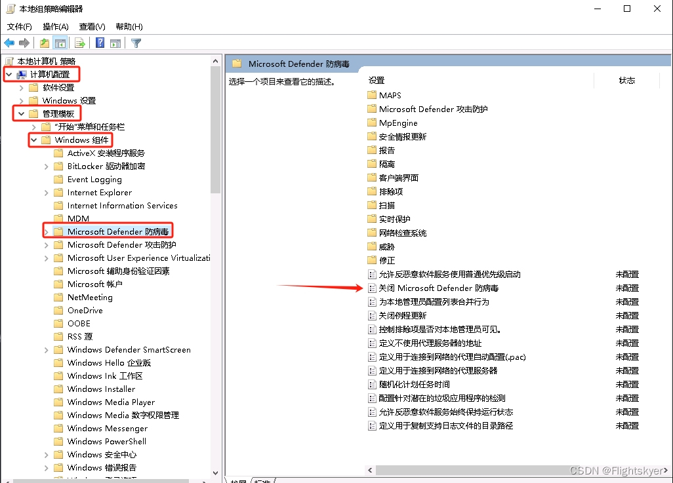This screenshot has height=483, width=673.
Task: Click the 隔离 folder icon
Action: 372,164
